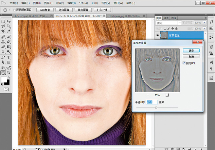Select the Zoom tool in toolbox

8,73
